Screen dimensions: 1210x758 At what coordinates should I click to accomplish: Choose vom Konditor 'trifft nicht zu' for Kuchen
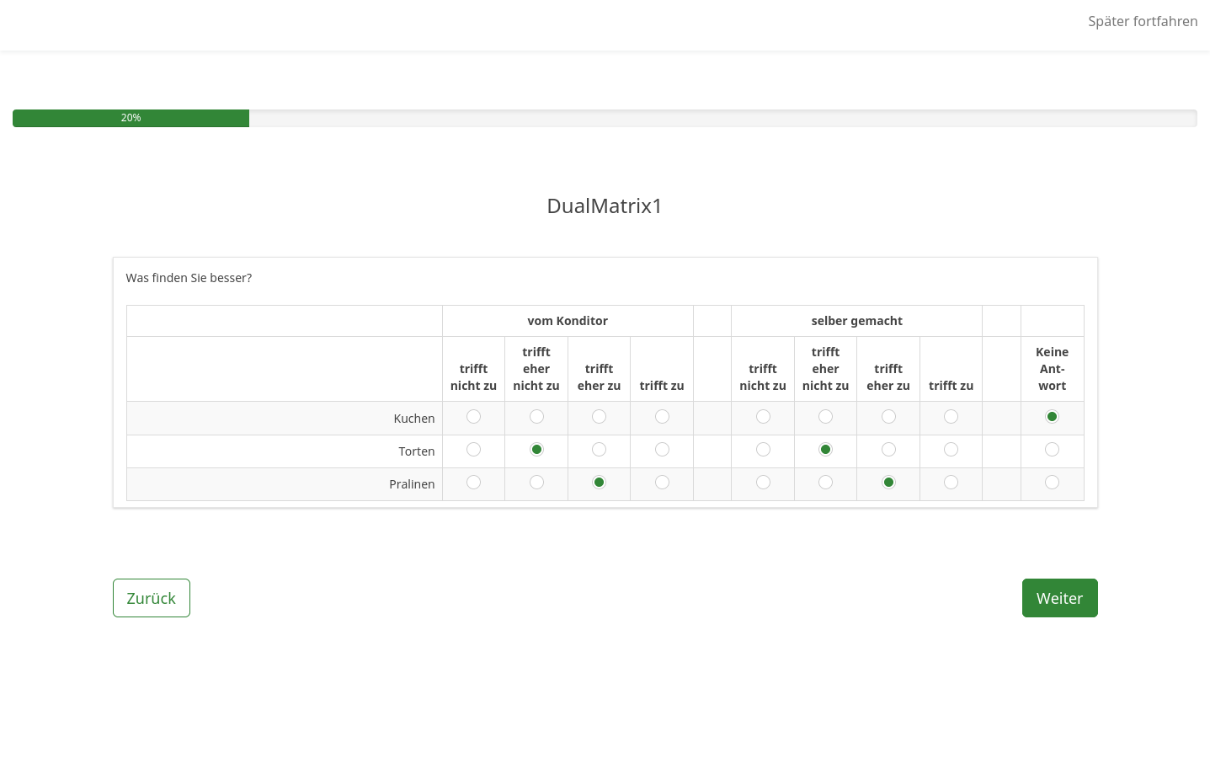(x=473, y=417)
